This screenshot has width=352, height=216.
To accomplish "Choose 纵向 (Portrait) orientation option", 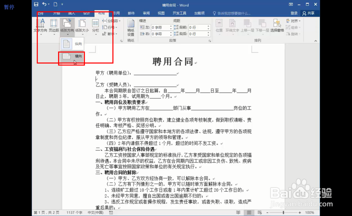I will pos(71,44).
